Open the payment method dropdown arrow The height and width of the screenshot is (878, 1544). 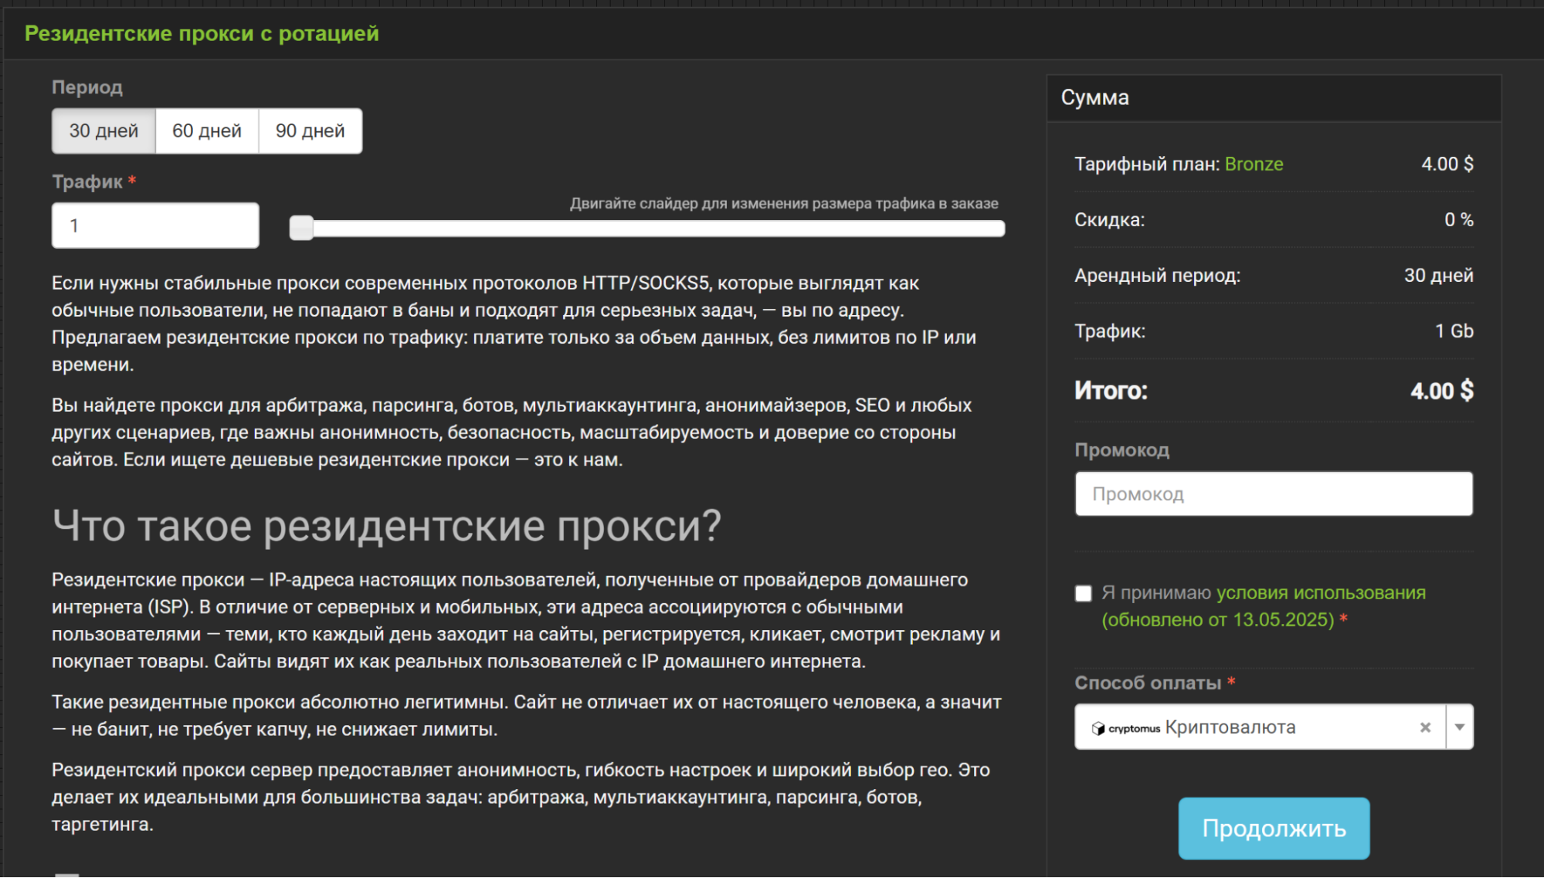[1459, 727]
